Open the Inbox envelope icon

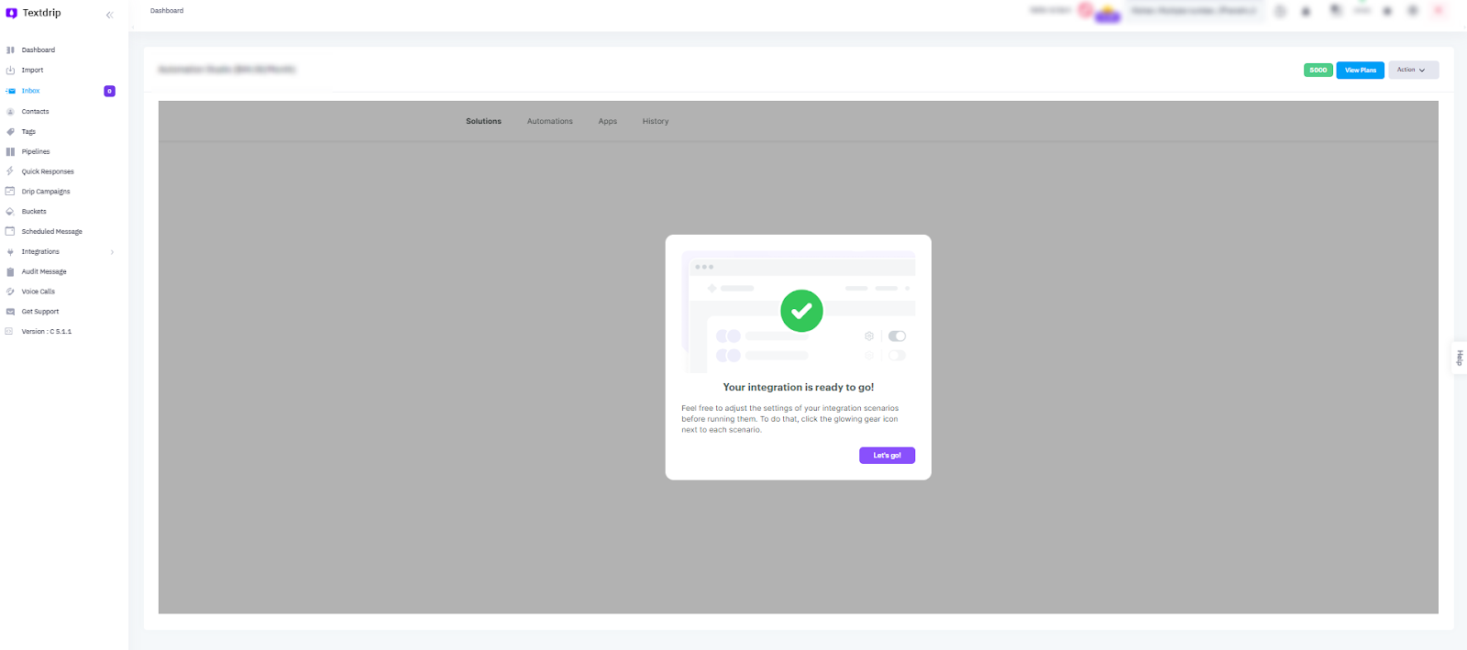pyautogui.click(x=10, y=91)
